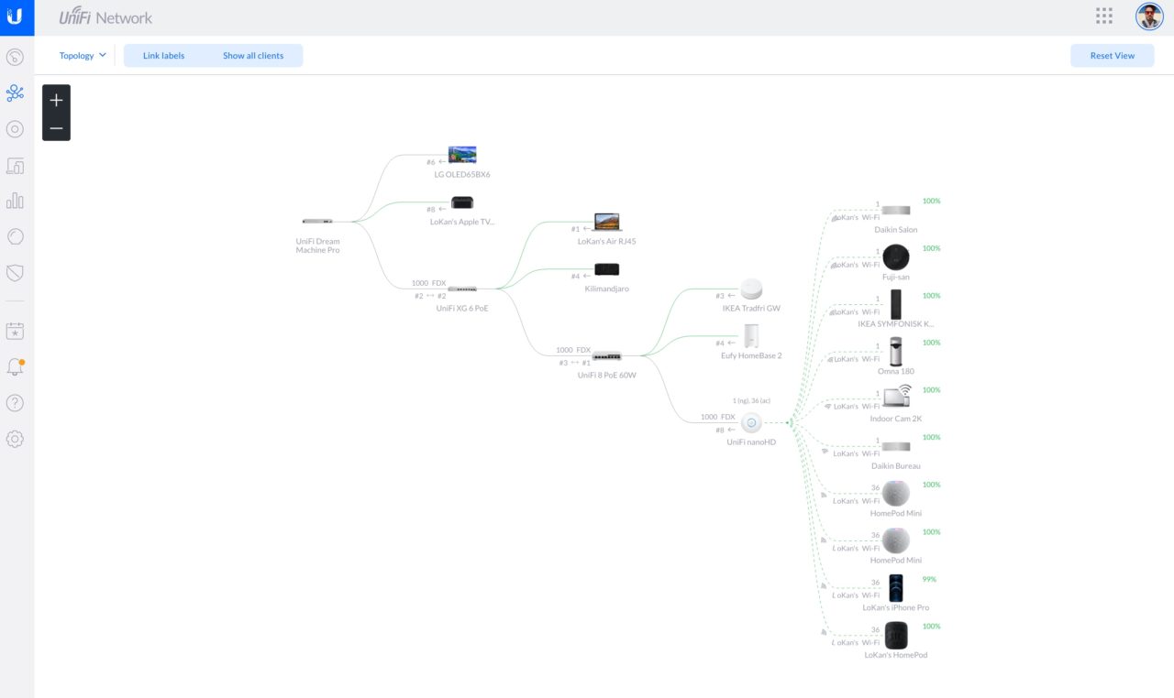Open the Topology view dropdown
This screenshot has width=1174, height=698.
(x=83, y=56)
